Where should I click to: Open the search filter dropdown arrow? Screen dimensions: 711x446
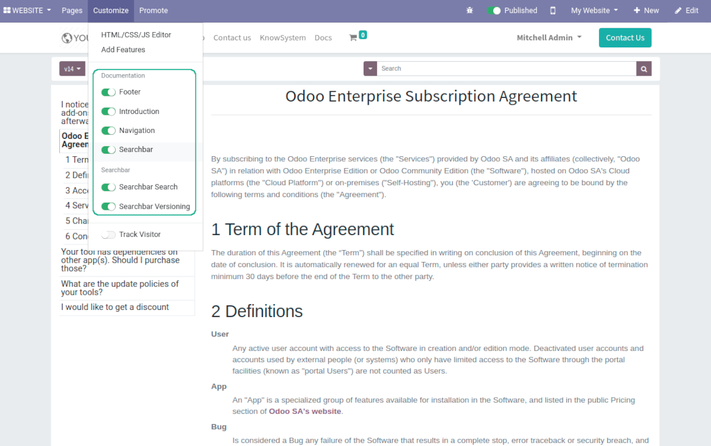click(370, 69)
